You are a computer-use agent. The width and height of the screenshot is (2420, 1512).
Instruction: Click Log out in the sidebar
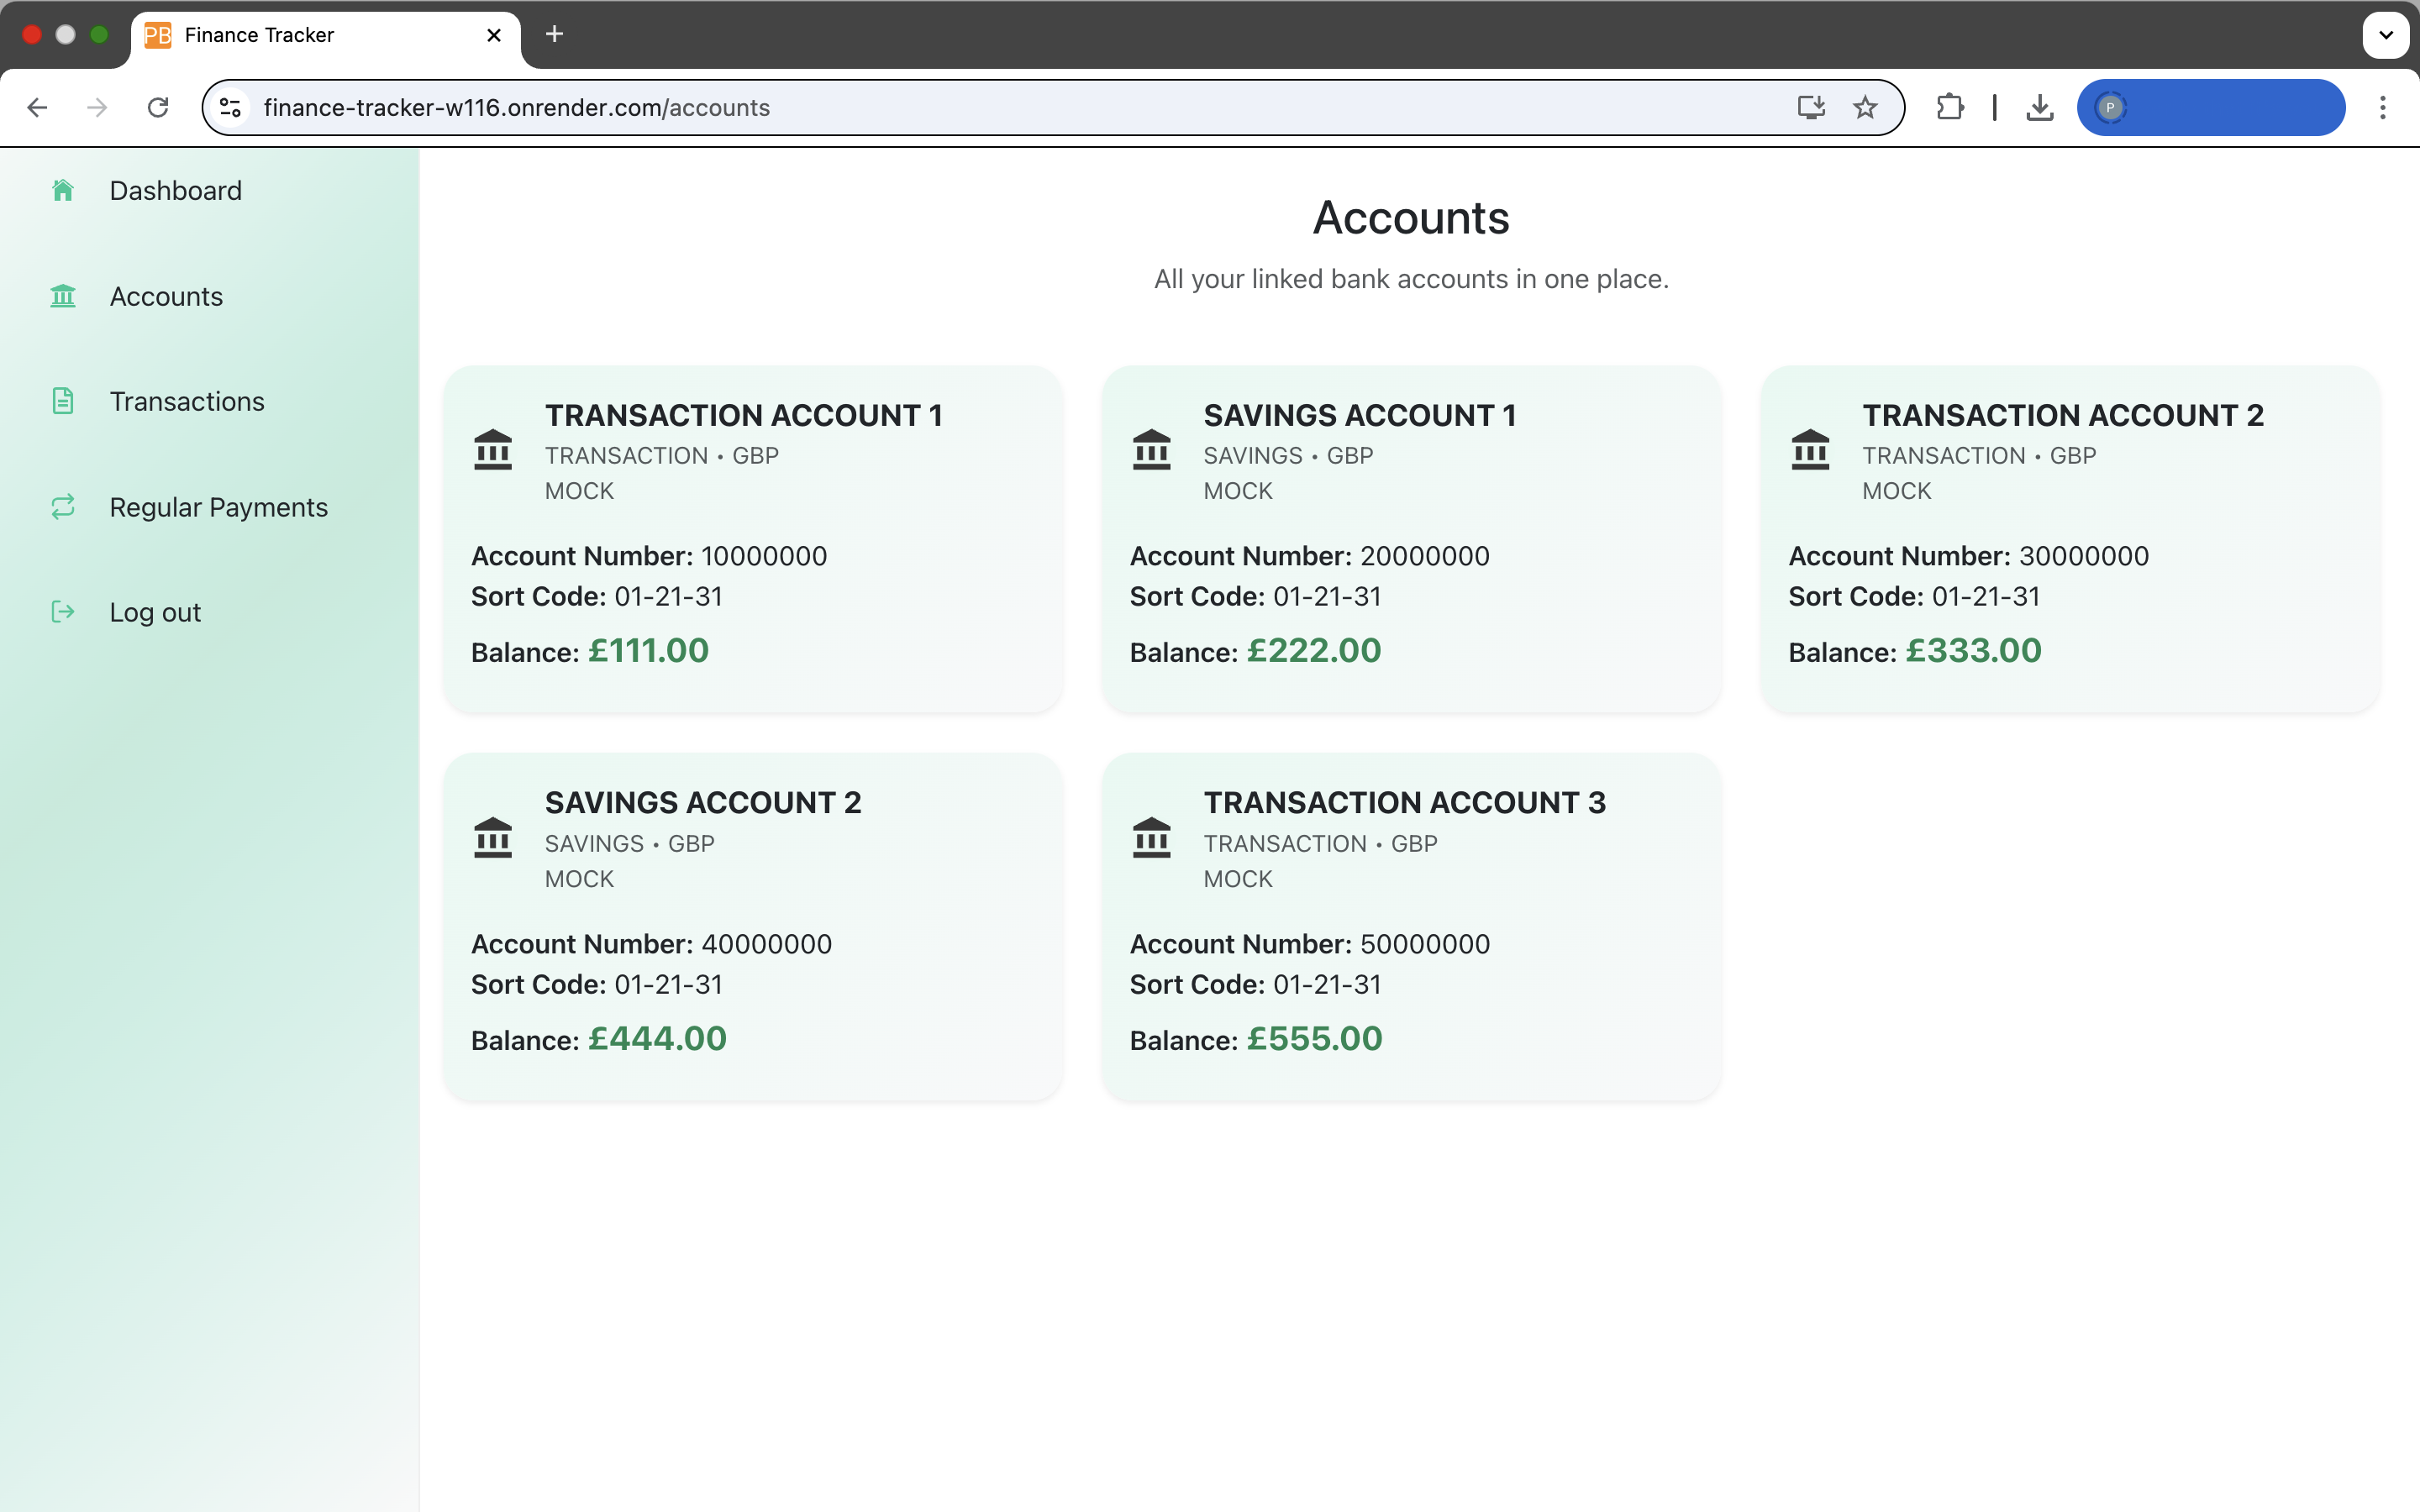(155, 612)
